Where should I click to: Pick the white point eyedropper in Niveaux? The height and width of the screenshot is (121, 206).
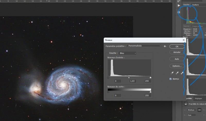pos(182,73)
